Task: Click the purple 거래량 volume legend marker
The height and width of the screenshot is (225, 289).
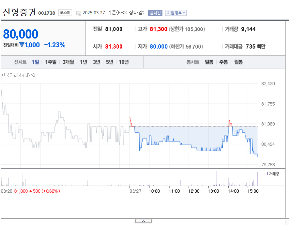Action: [x=267, y=173]
